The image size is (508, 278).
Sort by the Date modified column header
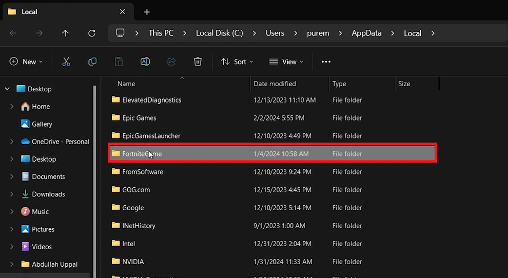275,84
